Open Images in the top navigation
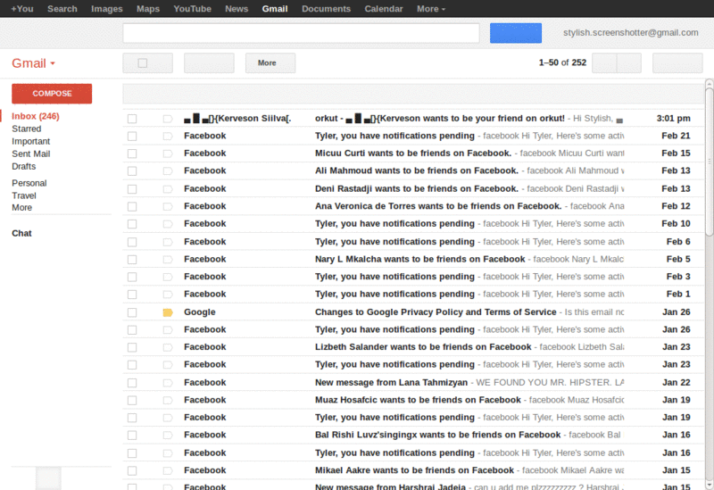714x490 pixels. point(106,9)
